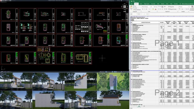Click in the Excel formula bar

point(171,14)
